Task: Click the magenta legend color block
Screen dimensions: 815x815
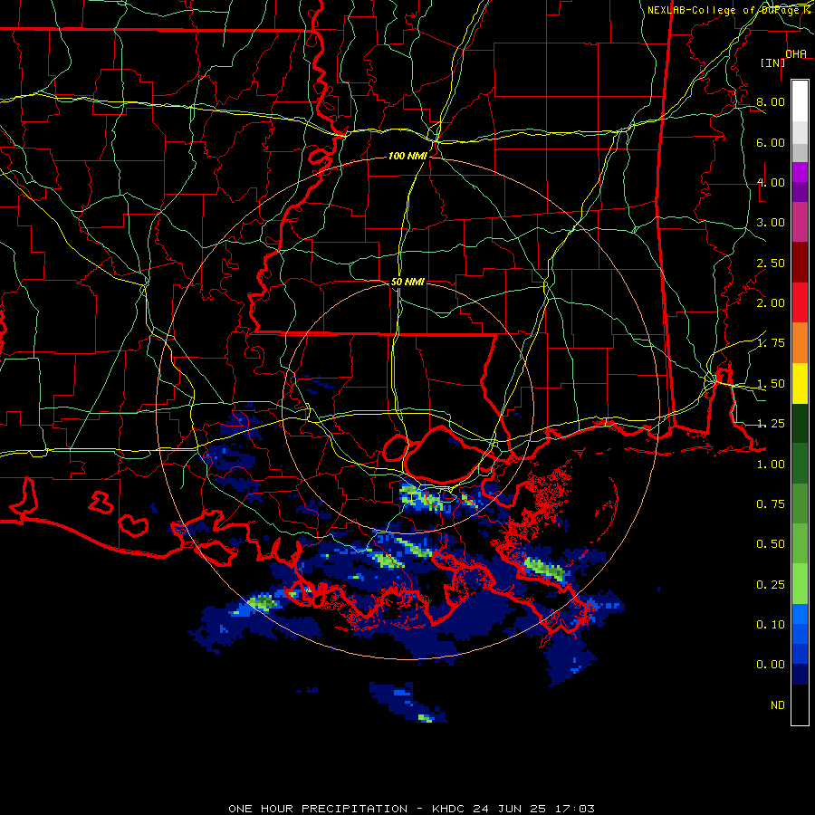Action: pyautogui.click(x=800, y=172)
